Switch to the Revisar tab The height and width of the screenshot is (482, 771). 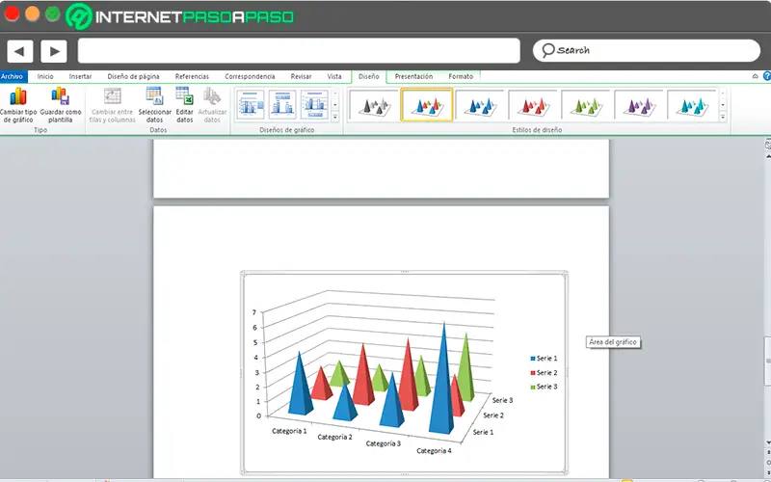click(301, 77)
